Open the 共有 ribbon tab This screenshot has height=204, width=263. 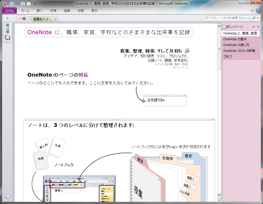(53, 11)
